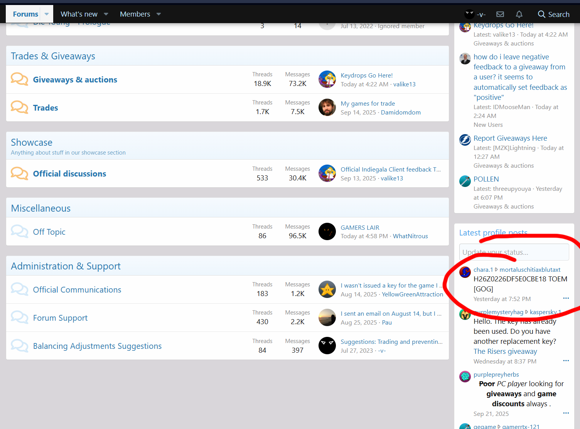Open the Members menu item
580x429 pixels.
coord(135,14)
